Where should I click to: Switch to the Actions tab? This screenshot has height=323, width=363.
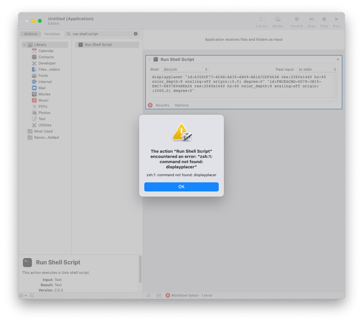pos(31,34)
